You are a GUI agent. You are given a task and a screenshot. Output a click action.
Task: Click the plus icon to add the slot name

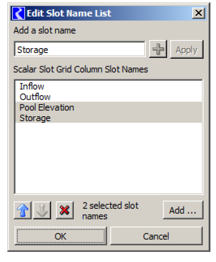(158, 50)
